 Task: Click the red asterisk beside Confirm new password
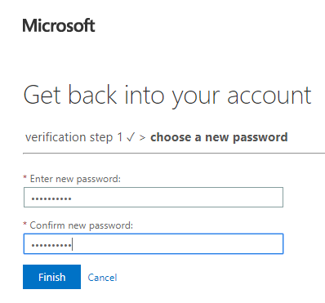25,224
